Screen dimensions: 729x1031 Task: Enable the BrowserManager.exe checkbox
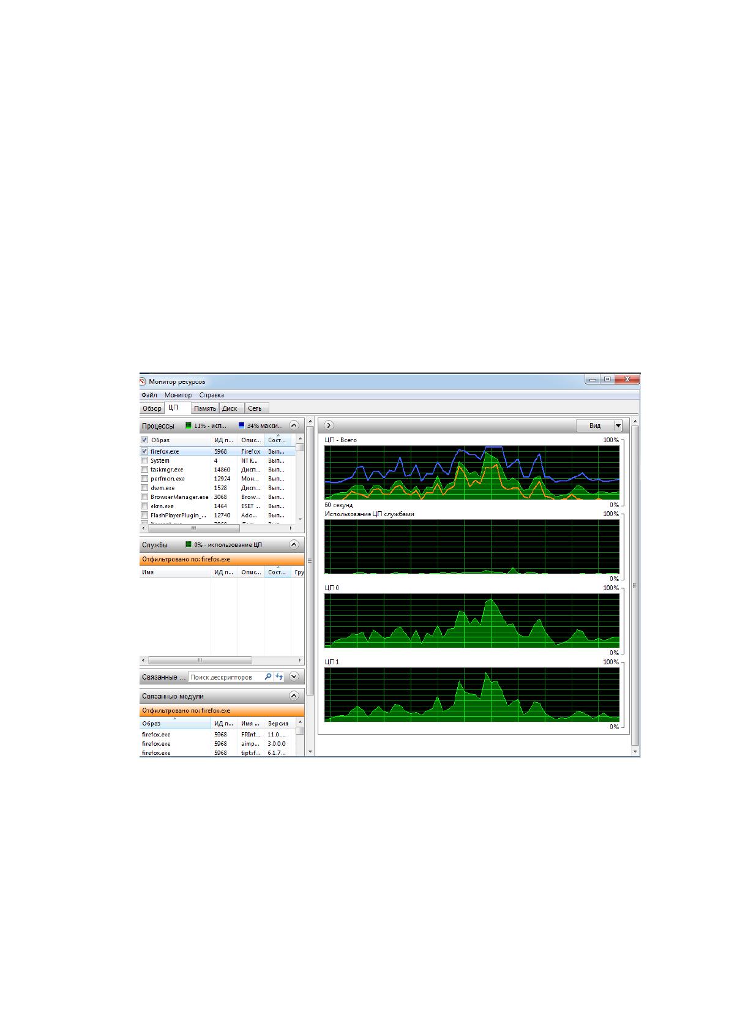click(144, 497)
